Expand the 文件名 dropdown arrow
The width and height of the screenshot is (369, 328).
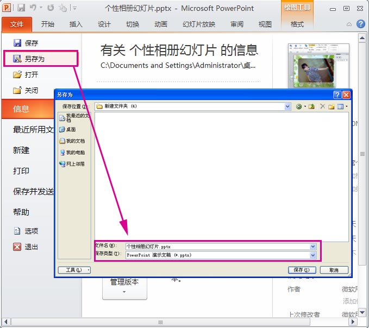(313, 247)
